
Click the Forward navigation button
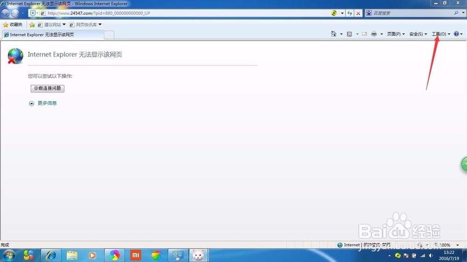pyautogui.click(x=15, y=13)
